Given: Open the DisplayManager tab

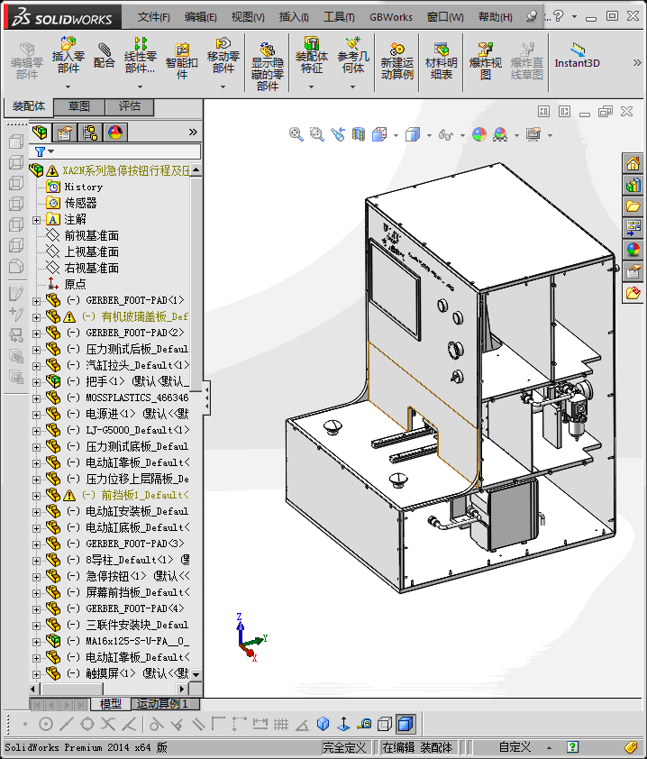Looking at the screenshot, I should [115, 133].
